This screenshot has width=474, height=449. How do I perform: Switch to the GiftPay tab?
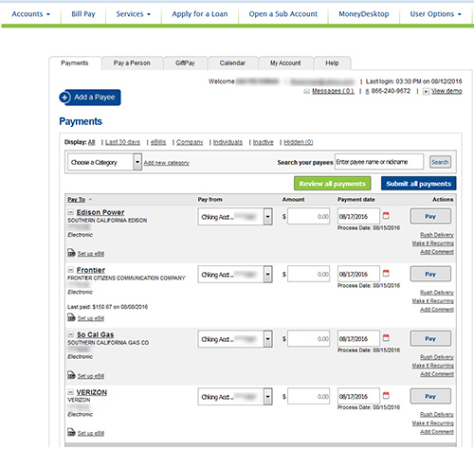(x=185, y=63)
